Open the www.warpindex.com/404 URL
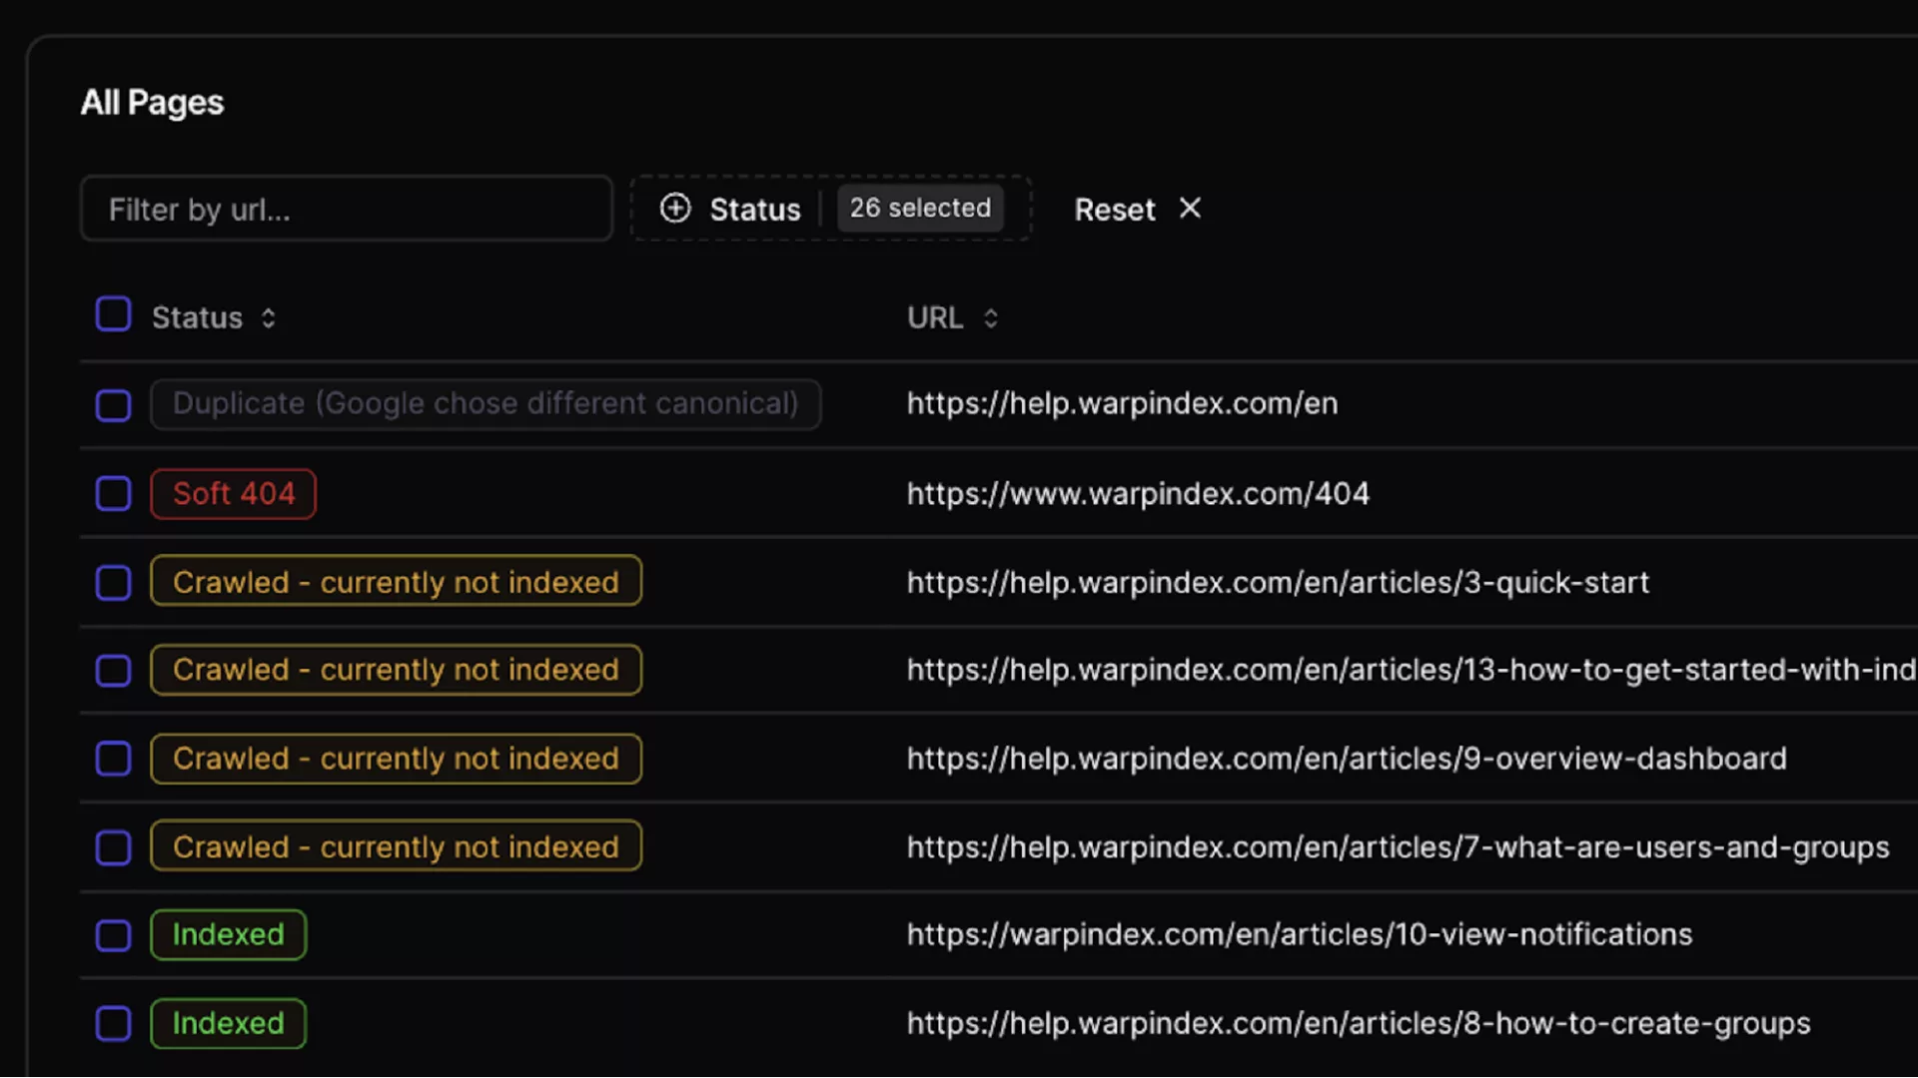This screenshot has width=1918, height=1078. click(x=1138, y=493)
